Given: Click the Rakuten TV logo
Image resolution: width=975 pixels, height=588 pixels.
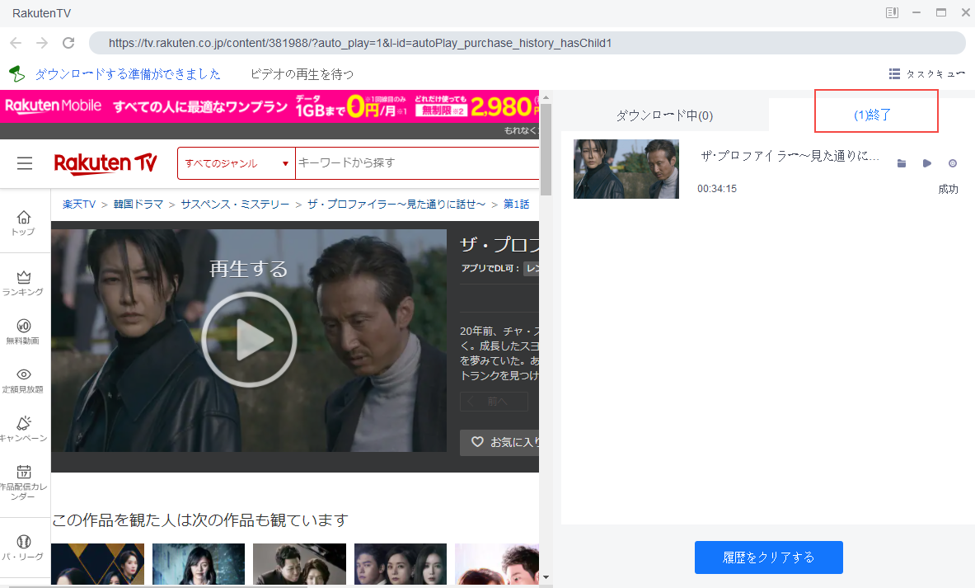Looking at the screenshot, I should 105,163.
